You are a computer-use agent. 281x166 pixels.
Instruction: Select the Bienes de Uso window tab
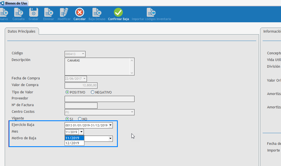(14, 3)
